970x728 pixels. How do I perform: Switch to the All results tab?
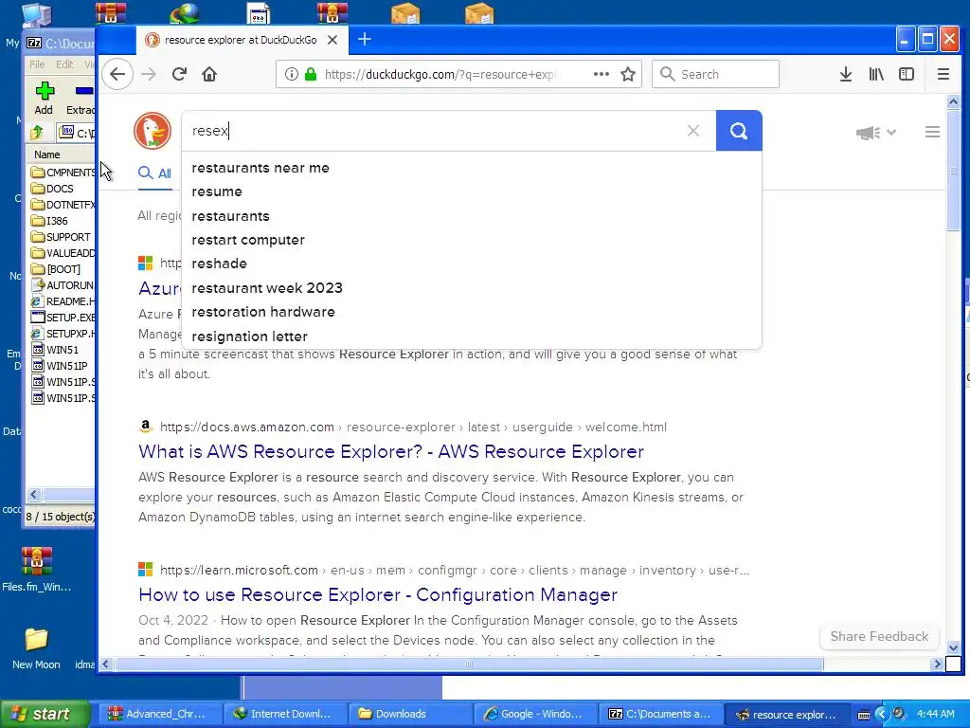point(154,173)
